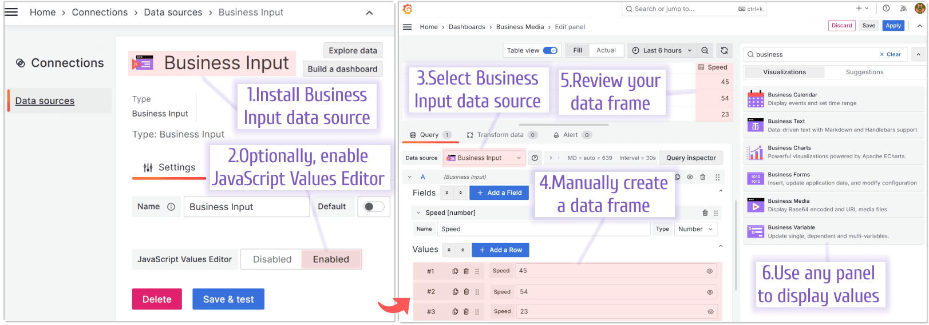Image resolution: width=929 pixels, height=325 pixels.
Task: Collapse all Fields with double-chevron-up button
Action: 461,193
